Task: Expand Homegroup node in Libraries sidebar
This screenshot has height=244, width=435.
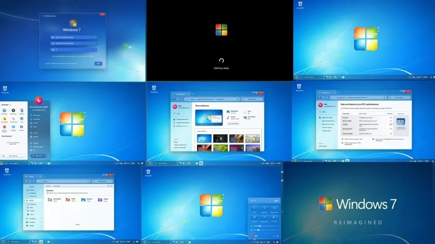Action: 41,219
